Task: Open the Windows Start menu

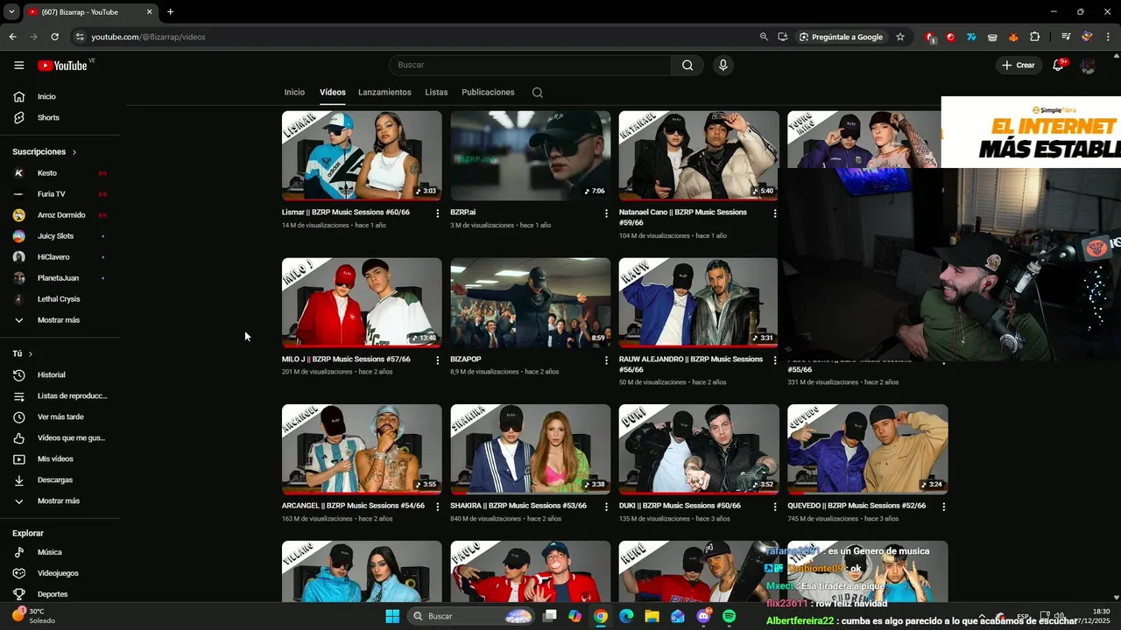Action: click(x=392, y=616)
